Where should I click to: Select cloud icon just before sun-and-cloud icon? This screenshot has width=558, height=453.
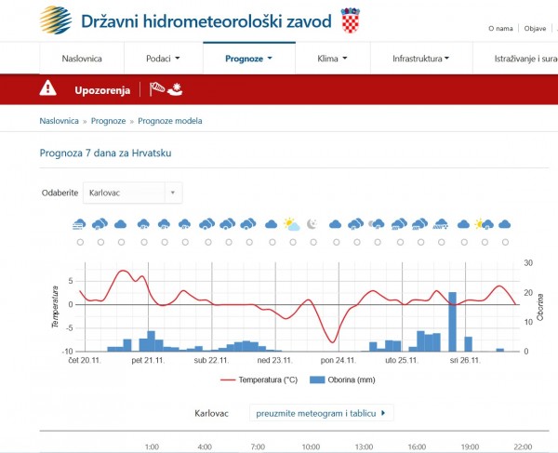tap(272, 224)
